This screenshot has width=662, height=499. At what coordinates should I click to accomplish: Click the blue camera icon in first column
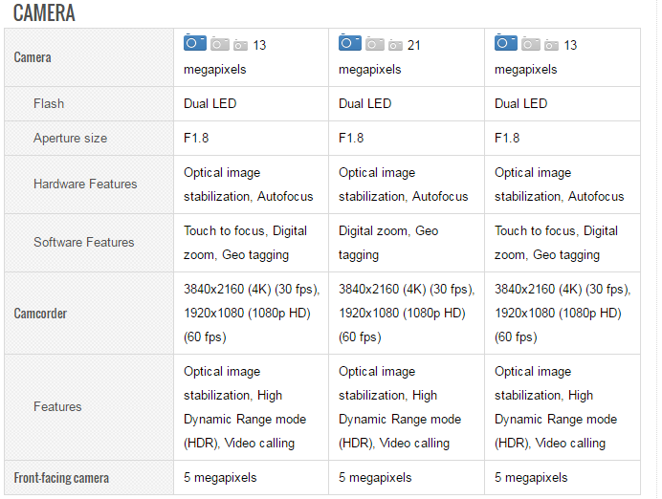click(x=195, y=43)
